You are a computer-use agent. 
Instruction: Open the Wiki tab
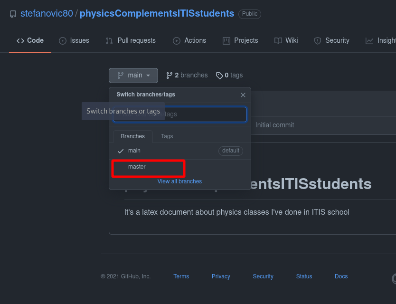click(x=286, y=40)
